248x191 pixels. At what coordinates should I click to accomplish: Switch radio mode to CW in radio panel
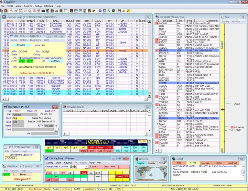click(92, 151)
